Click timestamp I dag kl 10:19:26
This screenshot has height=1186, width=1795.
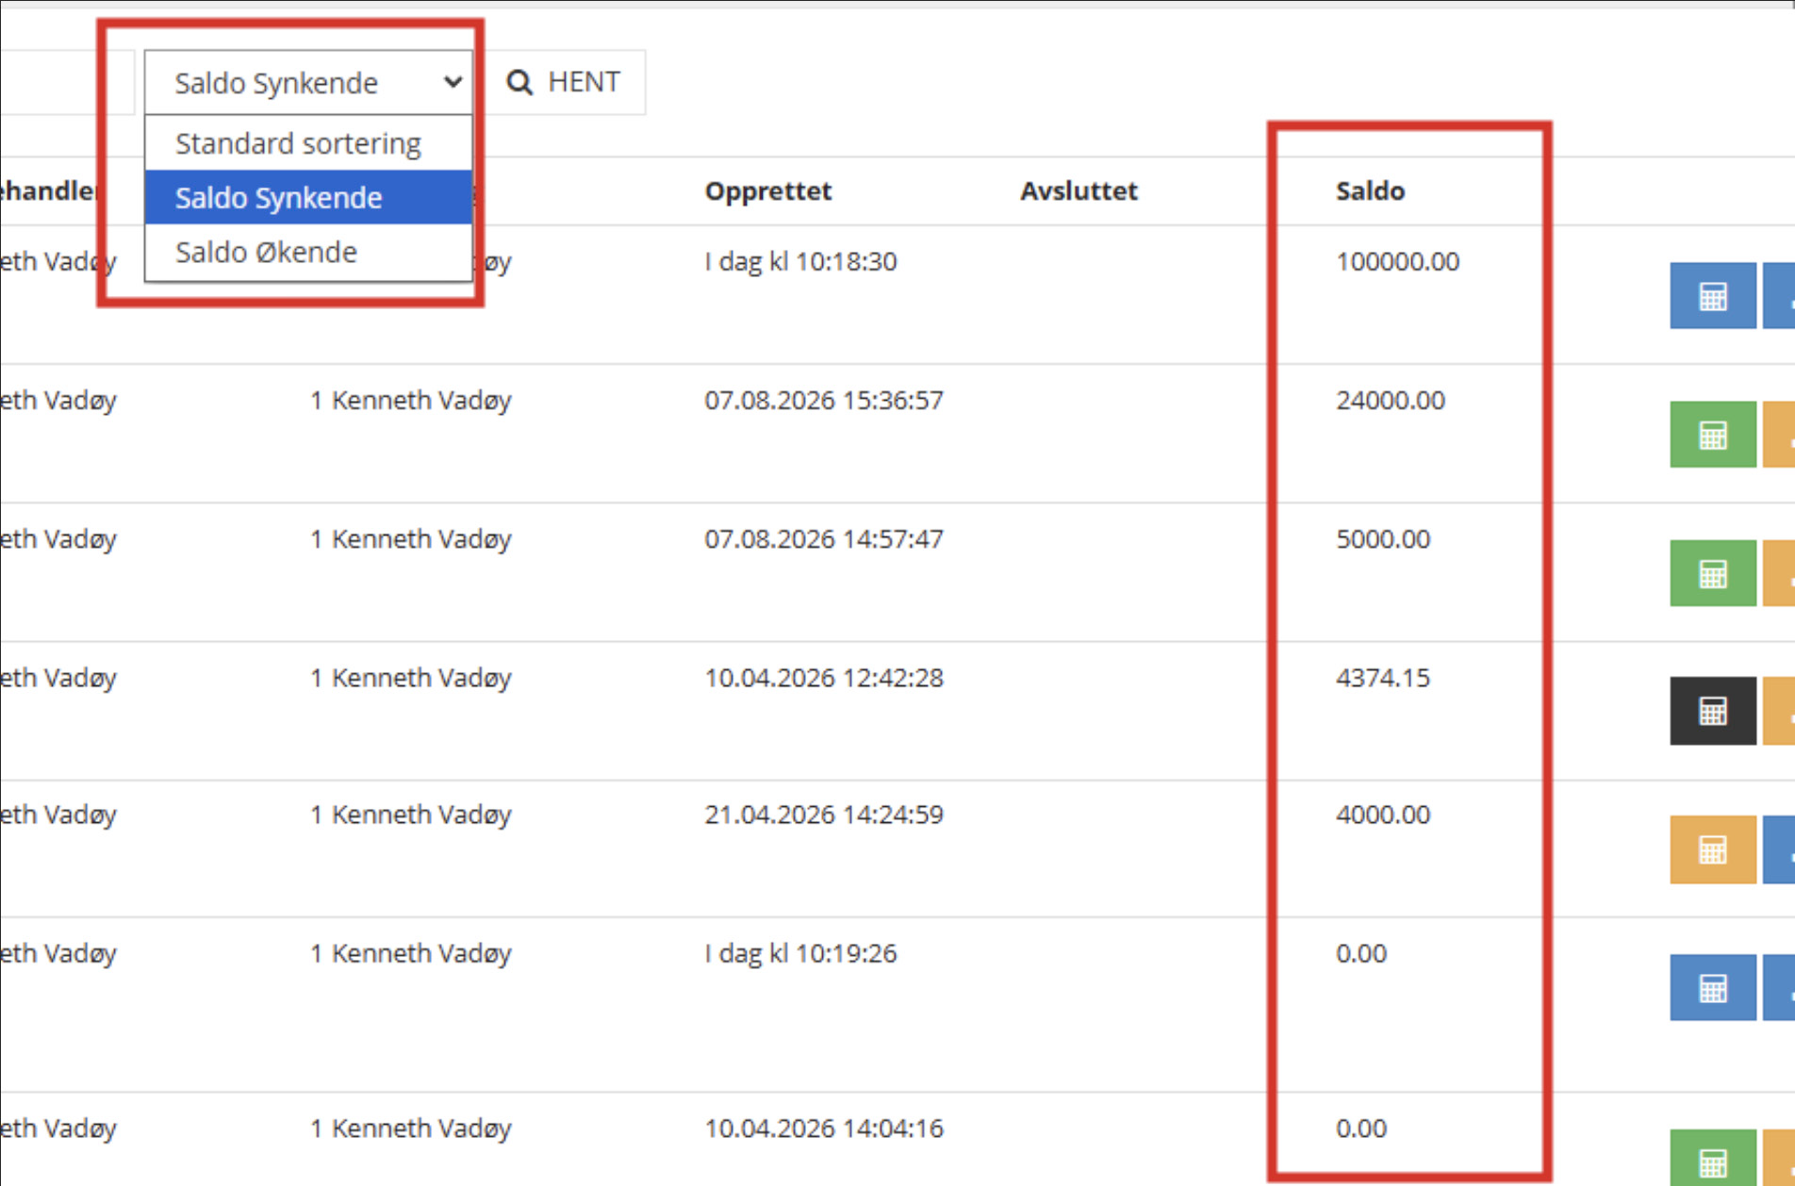pos(800,953)
